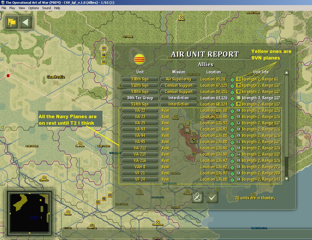312x240 pixels.
Task: Open the Sound menu
Action: tap(46, 8)
